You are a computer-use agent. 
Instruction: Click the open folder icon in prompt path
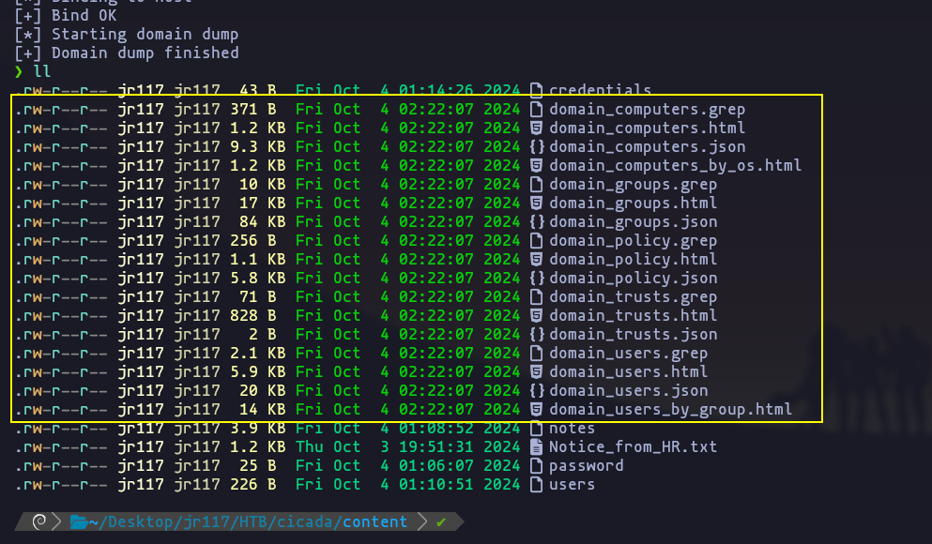[79, 522]
